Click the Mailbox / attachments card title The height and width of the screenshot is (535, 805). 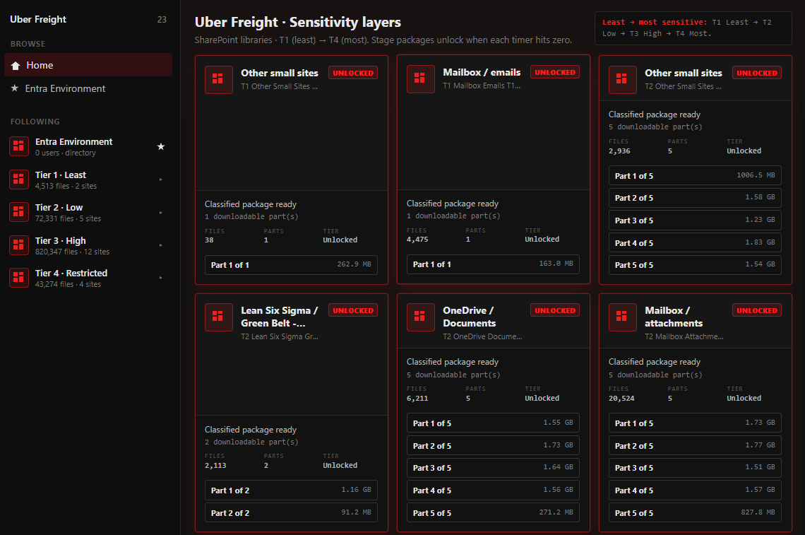(x=674, y=317)
